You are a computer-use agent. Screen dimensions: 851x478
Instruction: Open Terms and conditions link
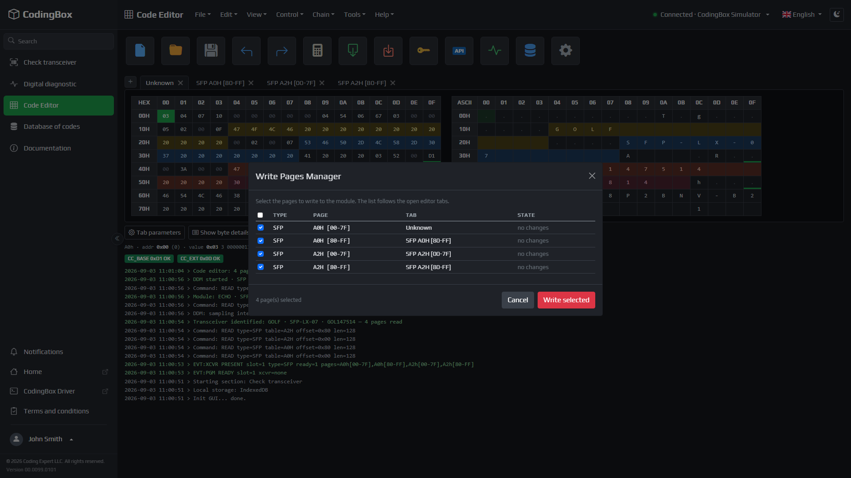[x=59, y=411]
